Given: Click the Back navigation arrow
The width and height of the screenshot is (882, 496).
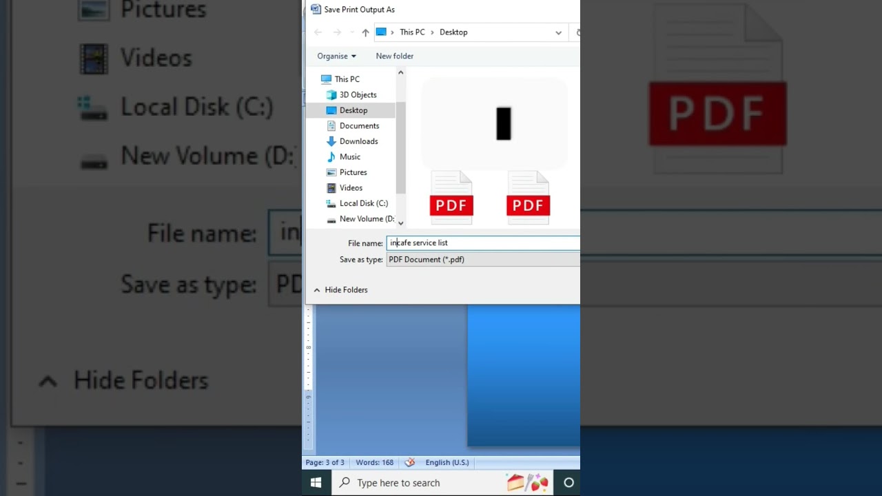Looking at the screenshot, I should coord(318,32).
